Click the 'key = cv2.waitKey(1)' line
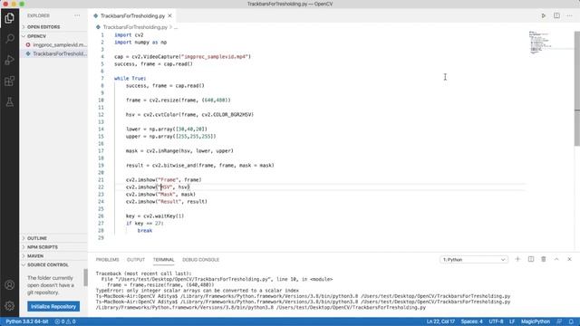 point(155,216)
